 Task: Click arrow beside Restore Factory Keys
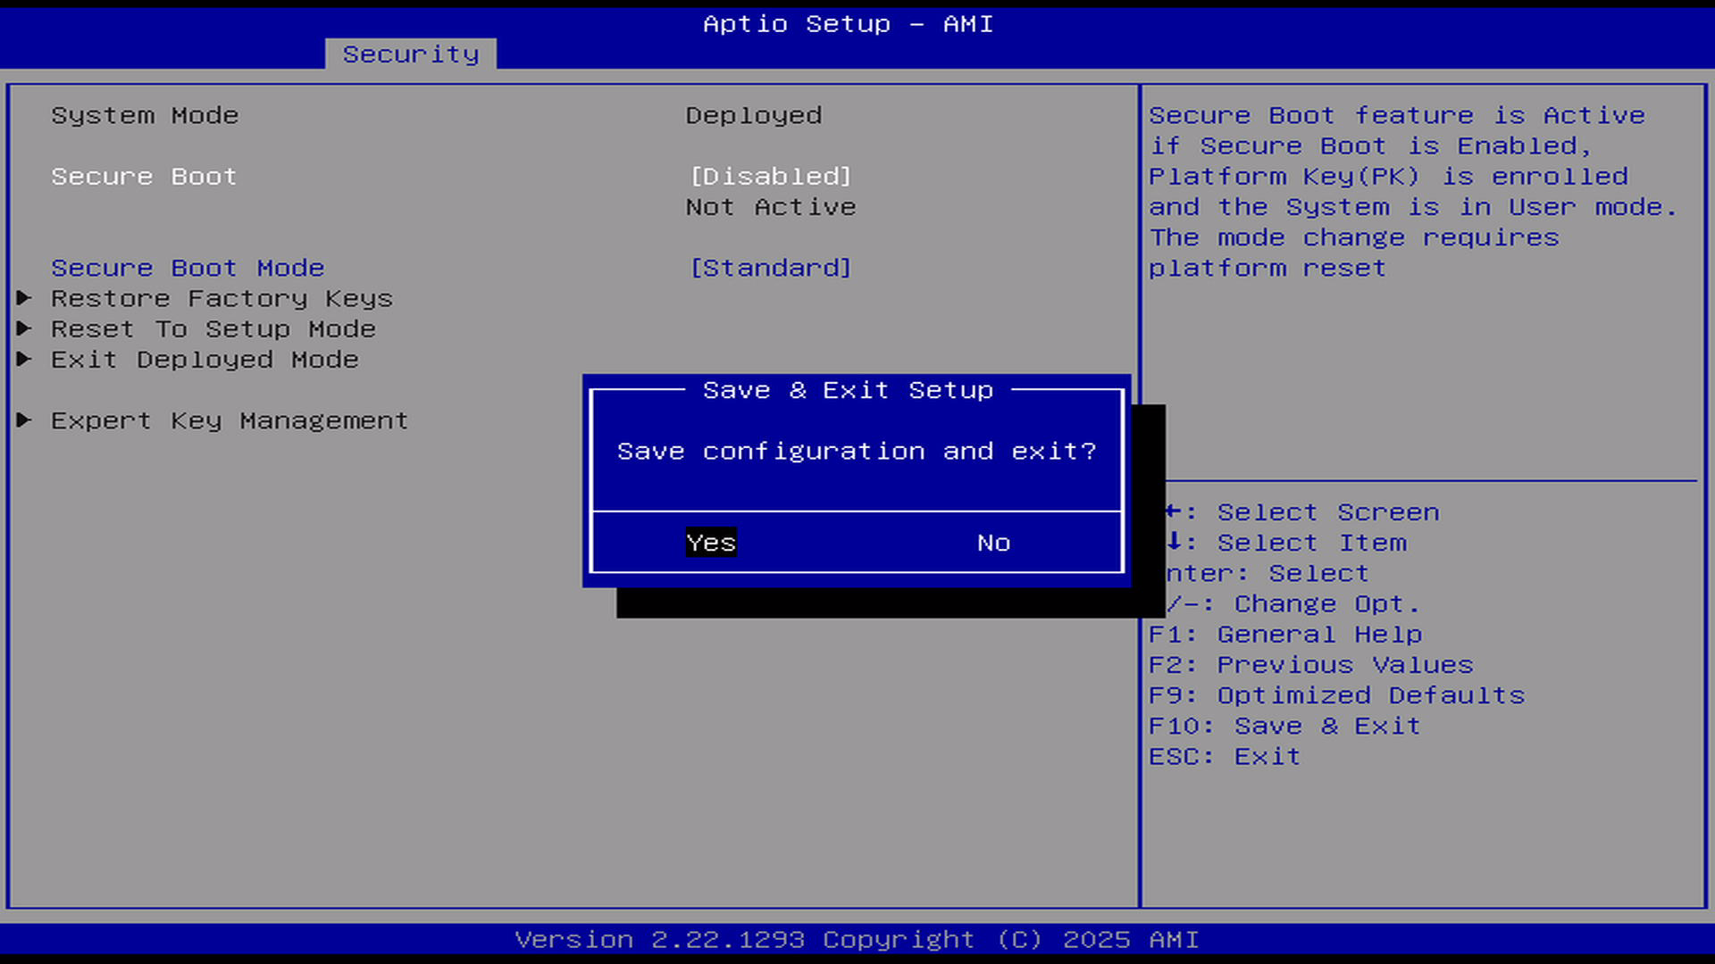[24, 298]
